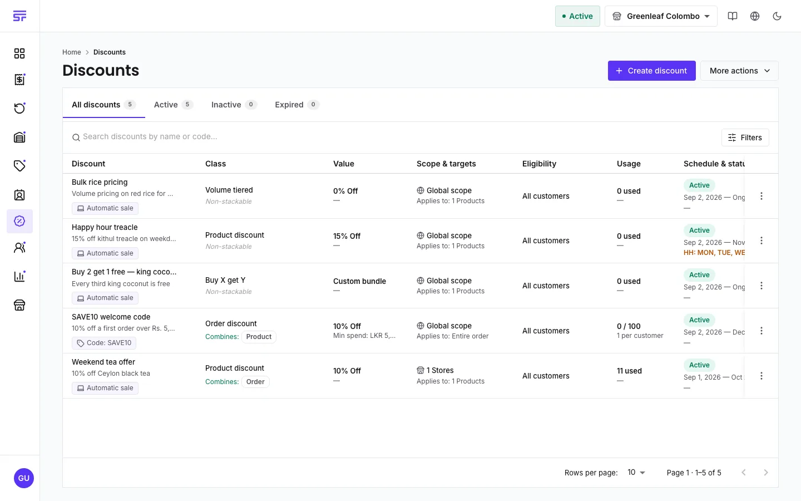Open the products tag icon in sidebar
The height and width of the screenshot is (501, 801).
(x=19, y=165)
